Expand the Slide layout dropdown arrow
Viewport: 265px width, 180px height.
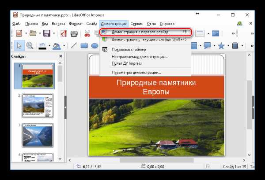(208, 33)
